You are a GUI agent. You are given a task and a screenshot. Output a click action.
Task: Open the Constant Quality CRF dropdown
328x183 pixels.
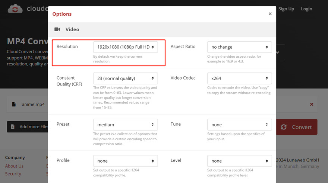click(x=125, y=78)
